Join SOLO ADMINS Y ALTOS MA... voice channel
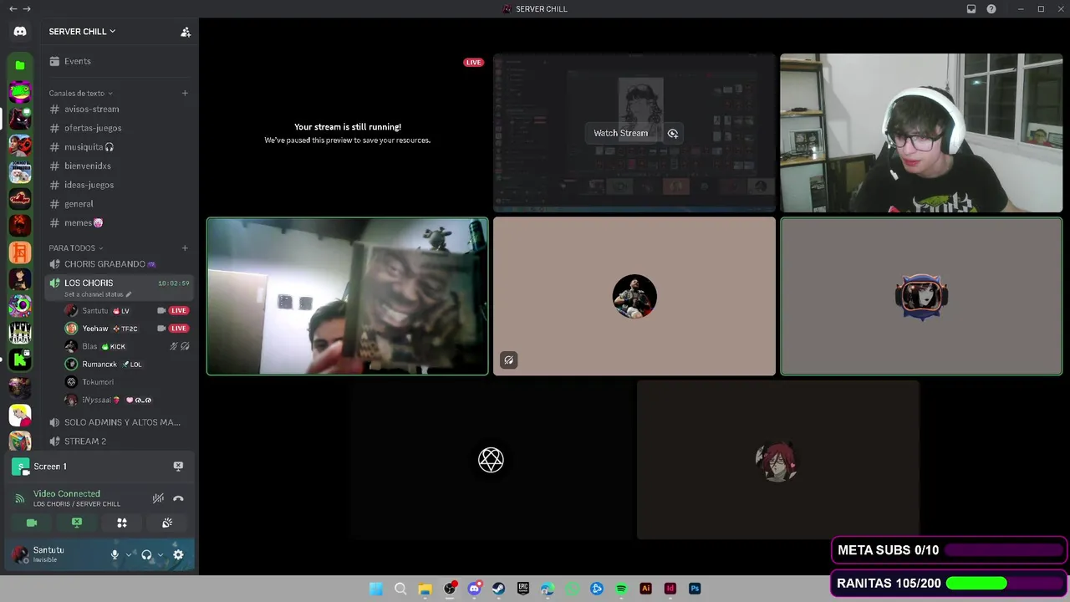Screen dimensions: 1070x602 (x=120, y=422)
